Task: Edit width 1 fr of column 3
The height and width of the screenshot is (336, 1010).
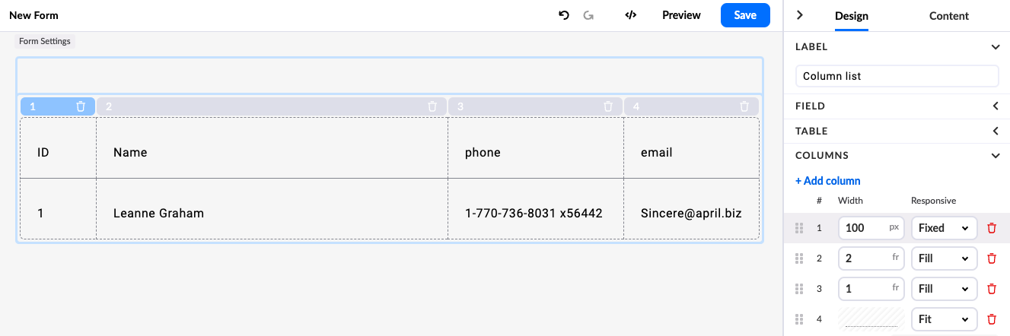Action: pyautogui.click(x=871, y=289)
